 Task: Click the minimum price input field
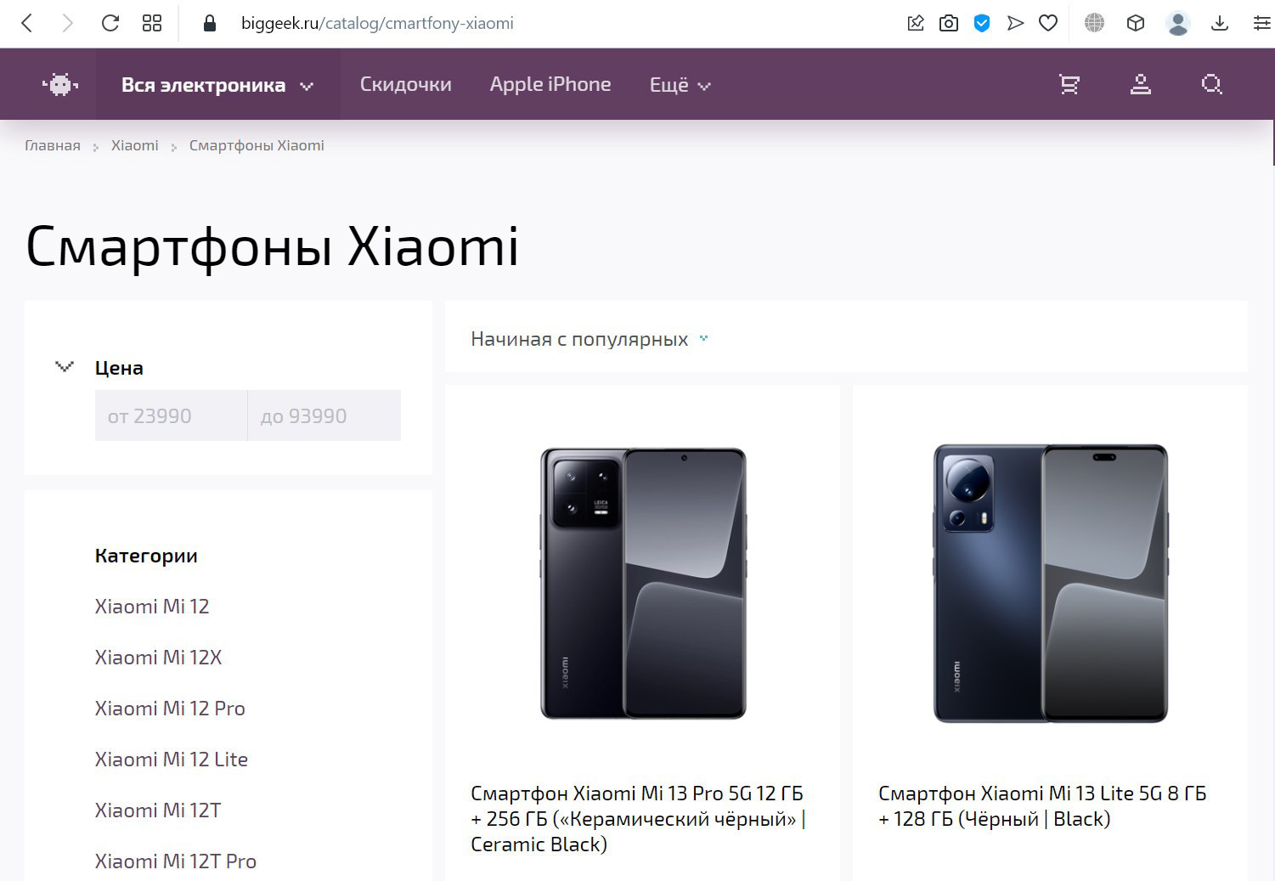point(170,415)
